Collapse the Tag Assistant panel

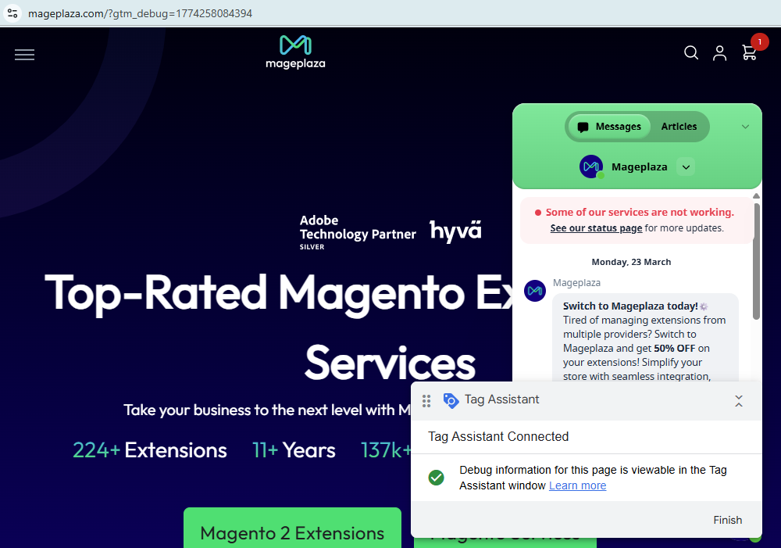[739, 401]
